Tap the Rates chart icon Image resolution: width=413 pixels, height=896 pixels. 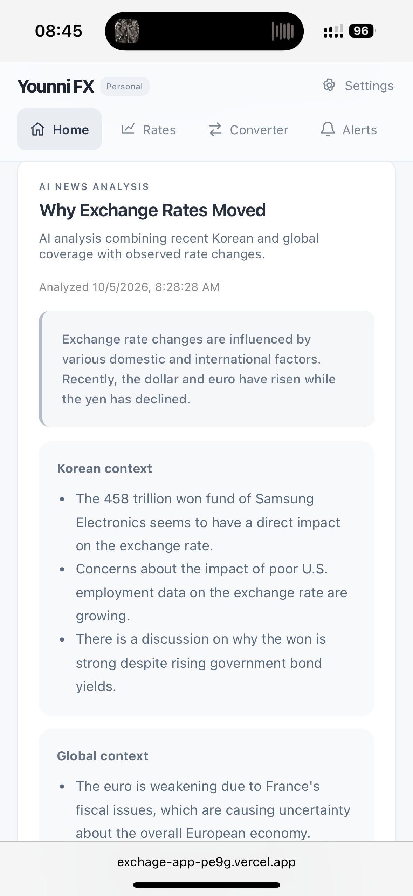(x=128, y=129)
